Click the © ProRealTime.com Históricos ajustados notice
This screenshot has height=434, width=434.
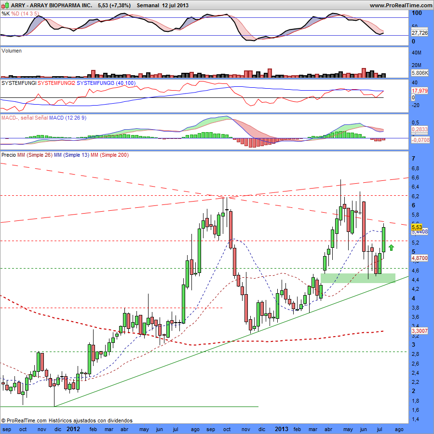coord(67,420)
